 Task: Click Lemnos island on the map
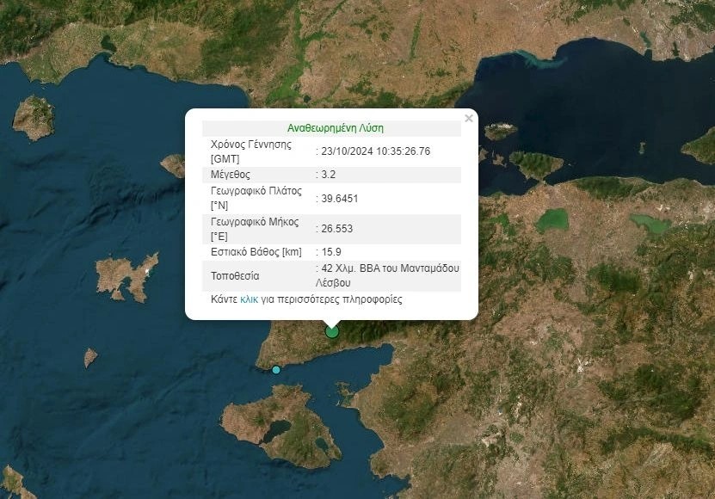click(125, 276)
